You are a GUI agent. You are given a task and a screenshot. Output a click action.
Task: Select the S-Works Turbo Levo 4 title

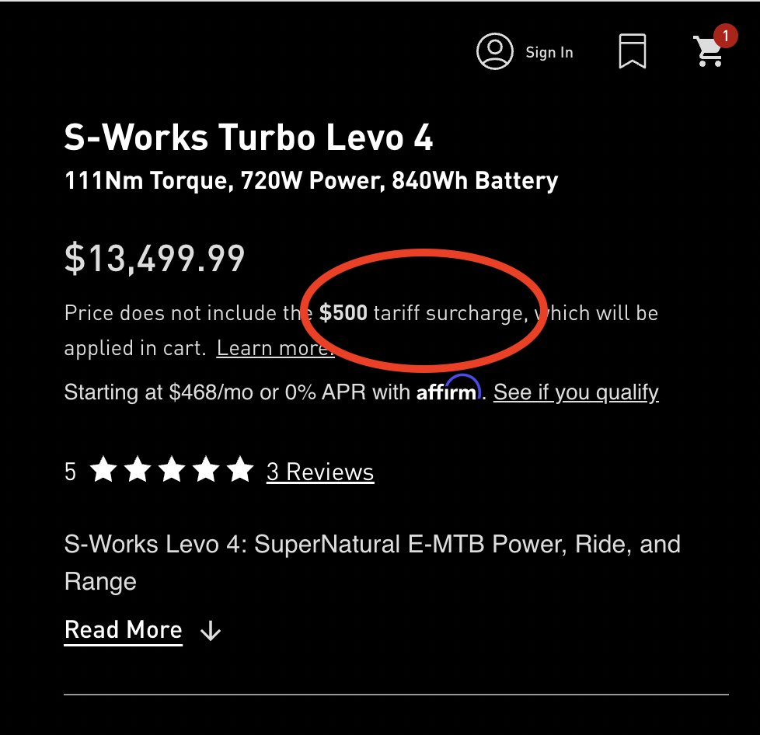pyautogui.click(x=250, y=138)
